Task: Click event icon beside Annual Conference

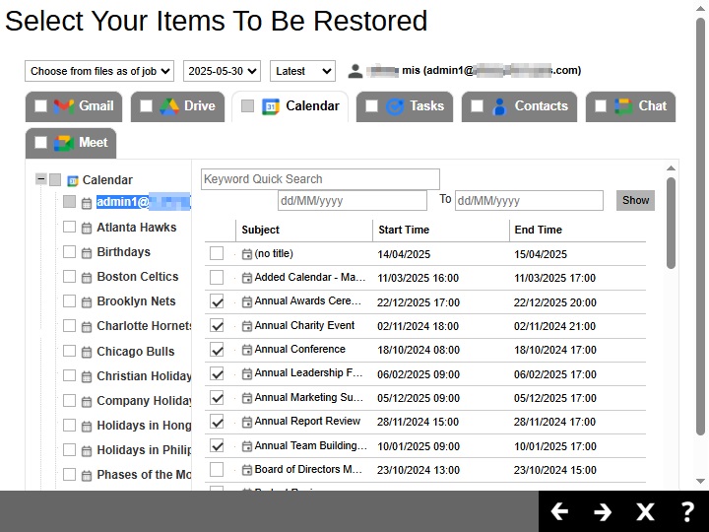Action: click(x=246, y=350)
